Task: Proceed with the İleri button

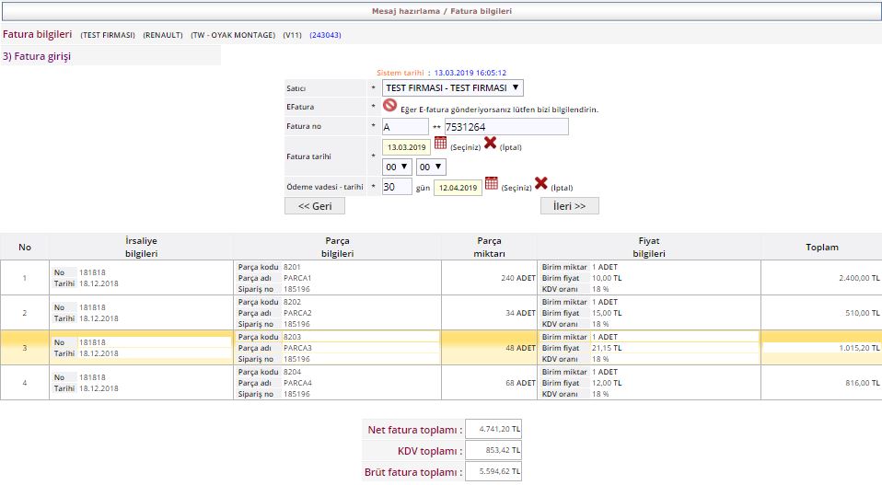Action: tap(569, 206)
